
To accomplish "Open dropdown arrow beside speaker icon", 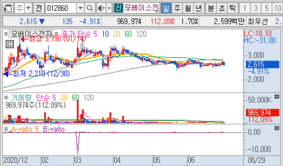I will coord(109,8).
